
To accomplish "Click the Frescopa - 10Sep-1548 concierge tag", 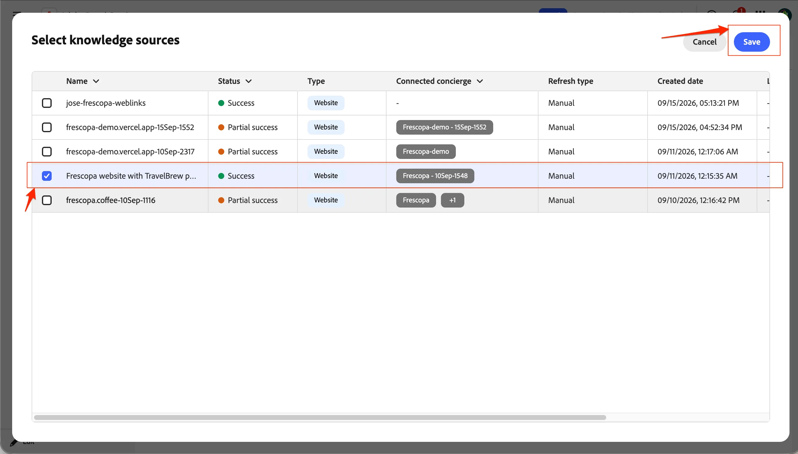I will [x=435, y=176].
